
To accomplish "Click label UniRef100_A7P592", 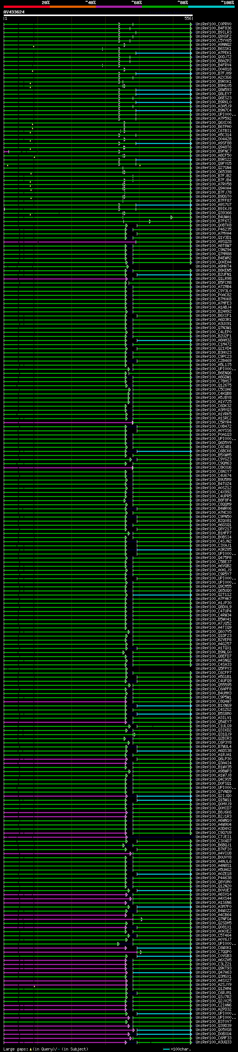I will click(x=213, y=118).
